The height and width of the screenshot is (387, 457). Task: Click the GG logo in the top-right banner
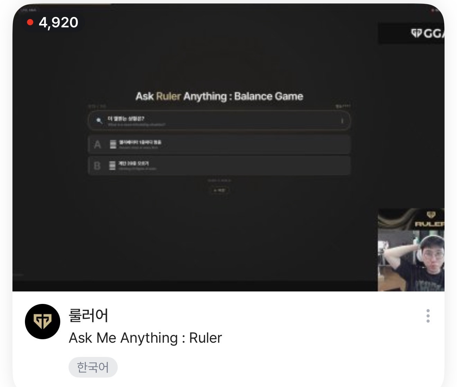427,33
